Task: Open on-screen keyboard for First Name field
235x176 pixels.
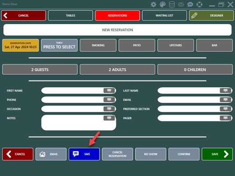Action: tap(109, 91)
